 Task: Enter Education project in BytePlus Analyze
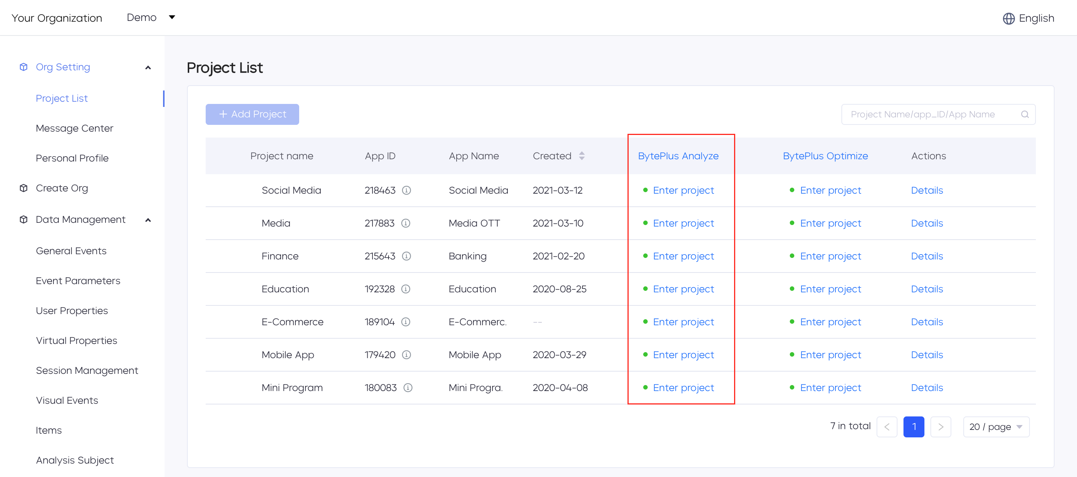(x=683, y=289)
